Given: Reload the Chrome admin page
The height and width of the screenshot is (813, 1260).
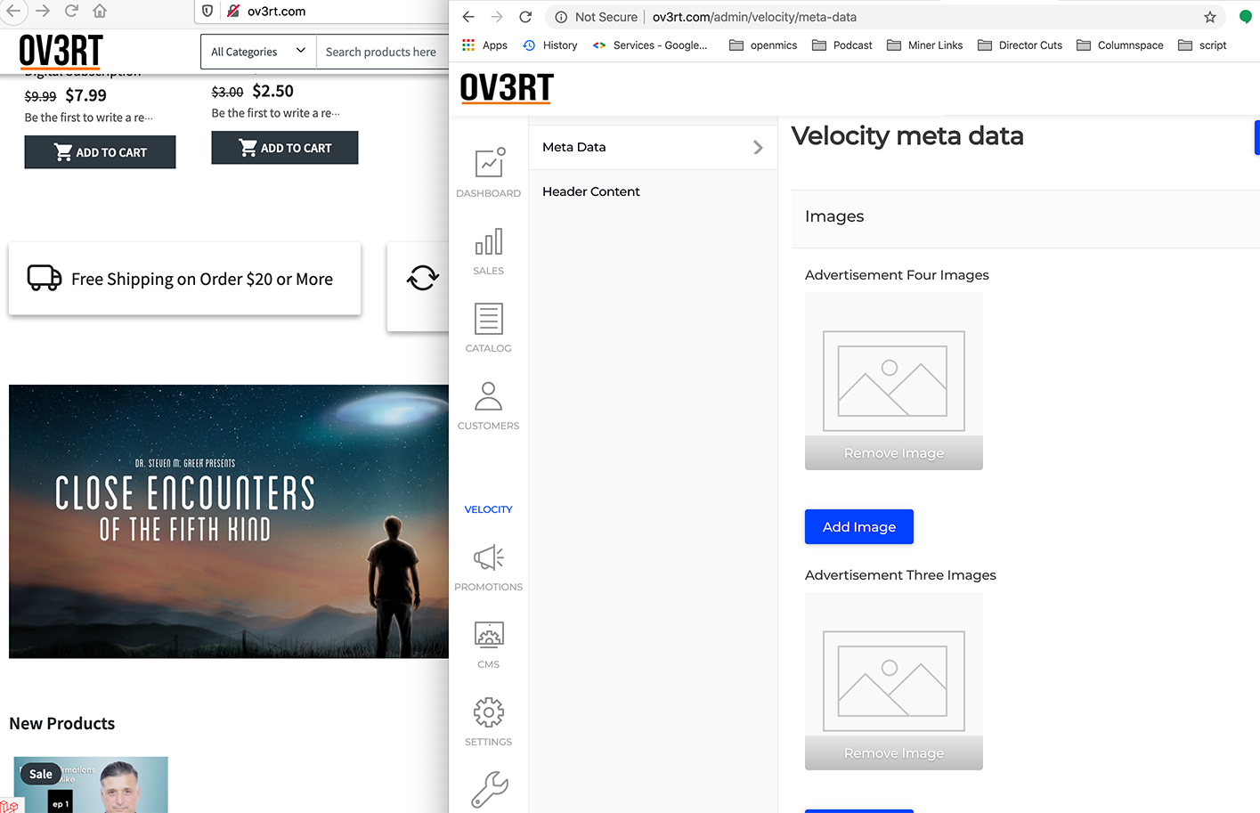Looking at the screenshot, I should click(x=525, y=17).
